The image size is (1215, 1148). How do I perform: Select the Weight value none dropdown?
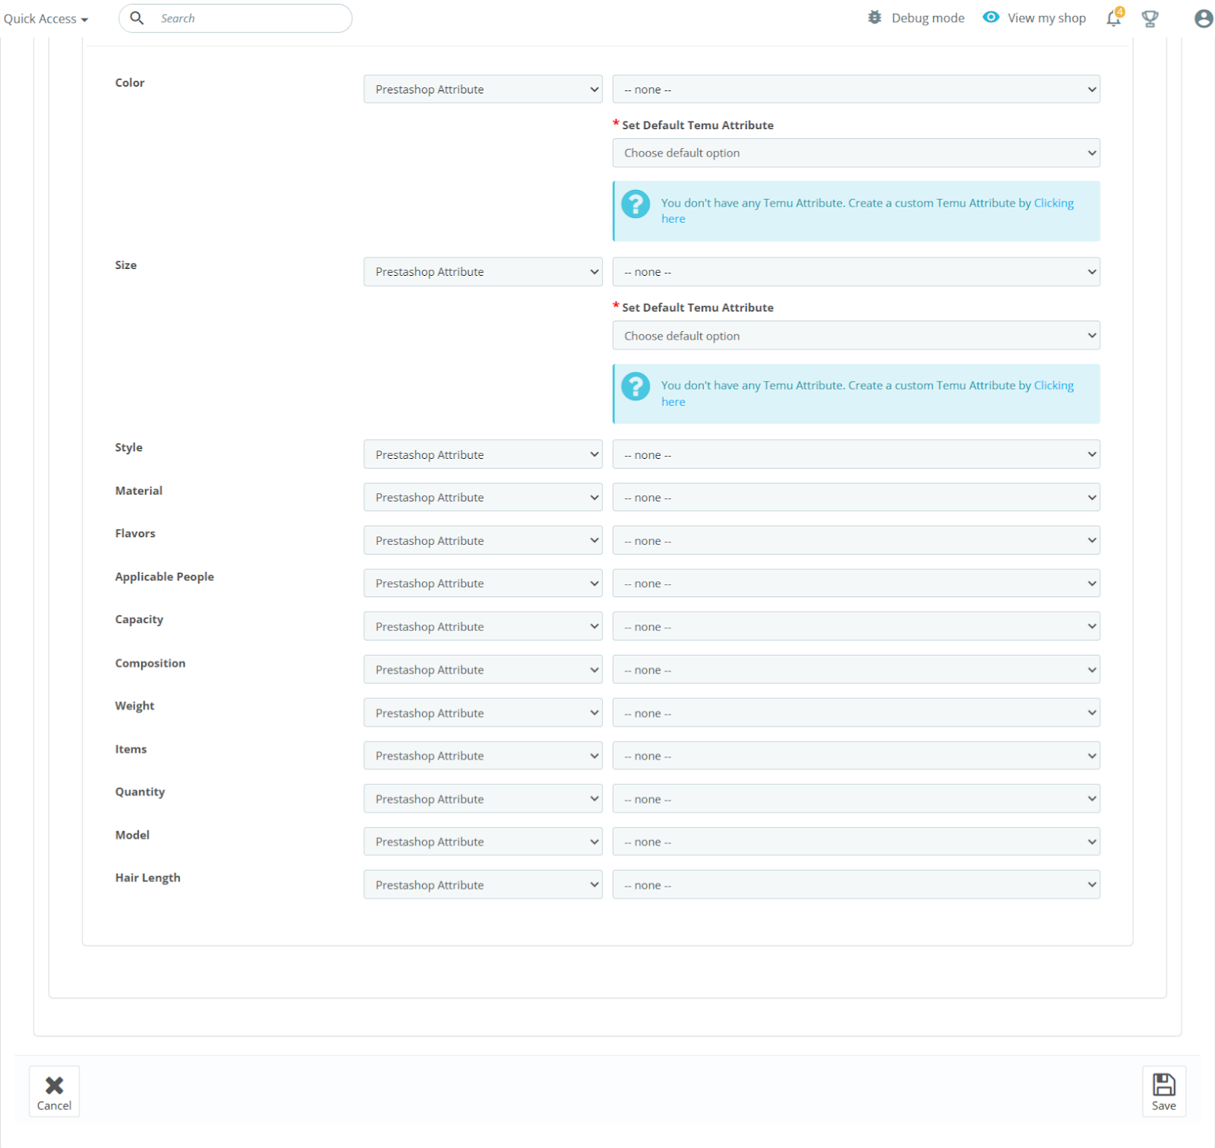click(856, 713)
